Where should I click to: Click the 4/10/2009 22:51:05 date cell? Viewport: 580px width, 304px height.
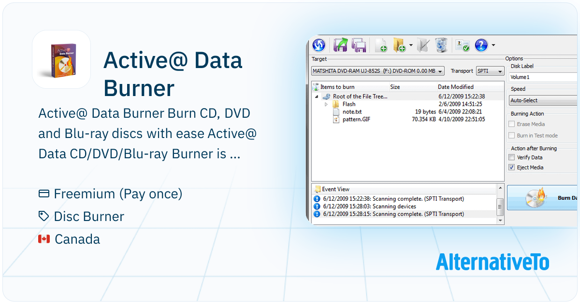click(x=462, y=119)
